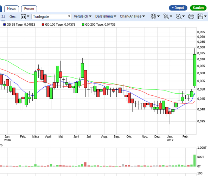Click the 1.000T volume axis label

click(x=202, y=148)
